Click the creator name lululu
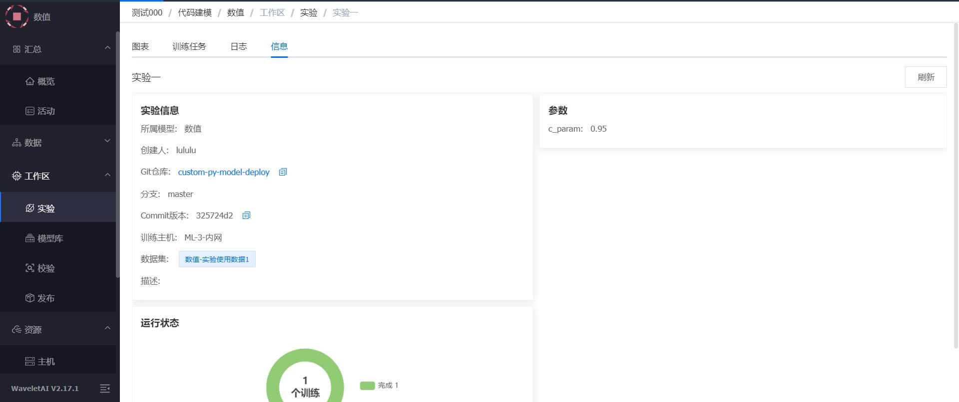This screenshot has width=959, height=402. [x=186, y=150]
